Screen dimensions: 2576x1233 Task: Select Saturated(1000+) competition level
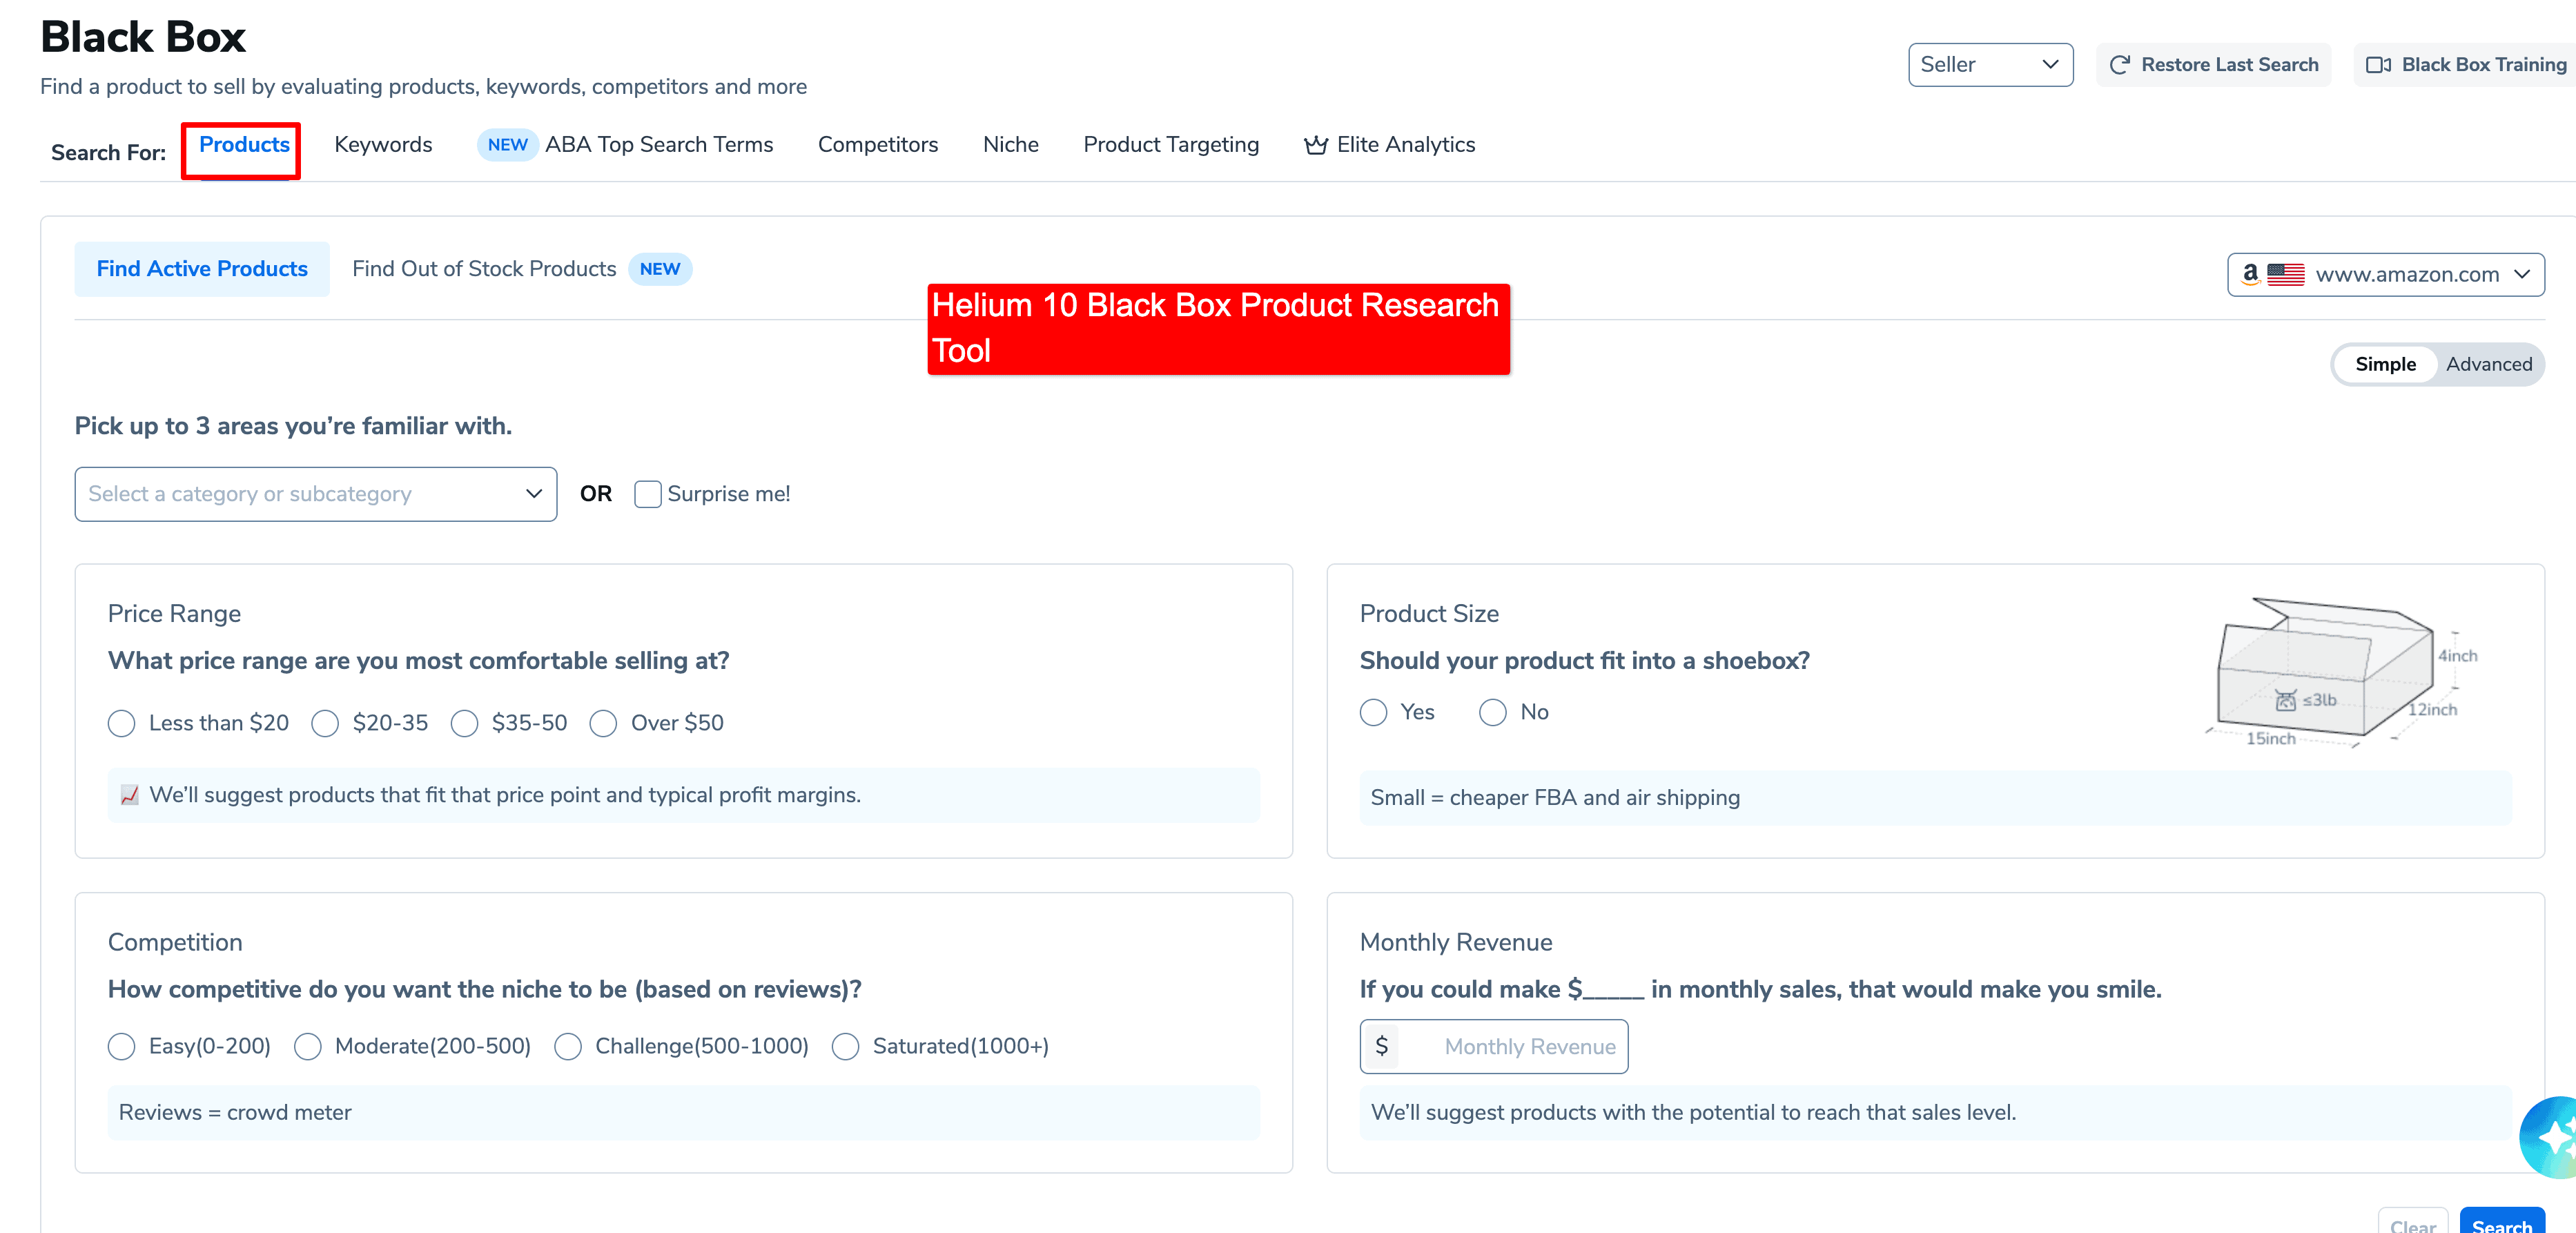[x=845, y=1046]
